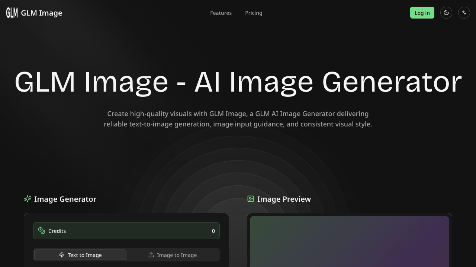Go to the Features page
This screenshot has width=476, height=267.
click(x=221, y=13)
